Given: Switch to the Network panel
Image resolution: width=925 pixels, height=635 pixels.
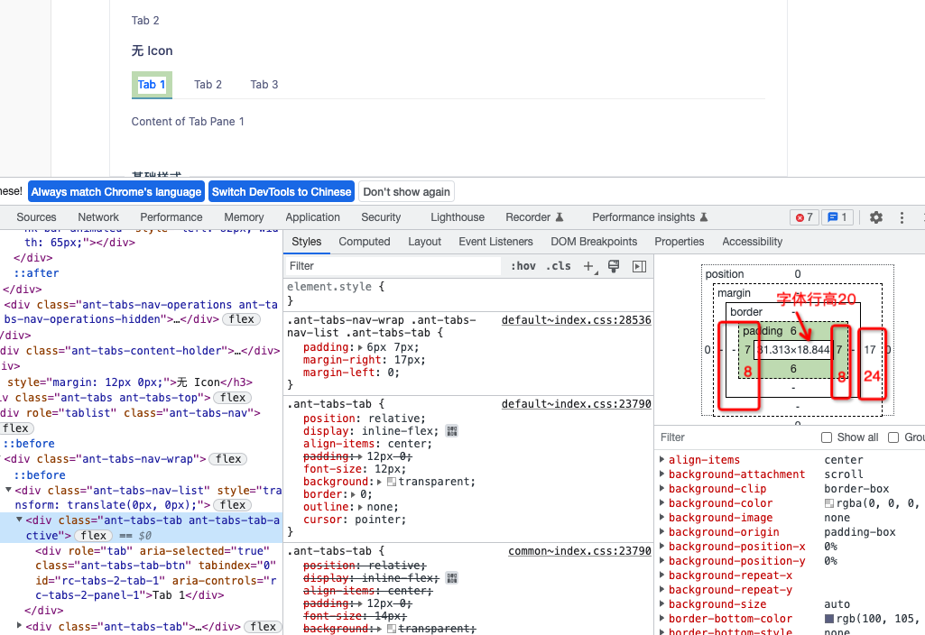Looking at the screenshot, I should click(x=98, y=217).
